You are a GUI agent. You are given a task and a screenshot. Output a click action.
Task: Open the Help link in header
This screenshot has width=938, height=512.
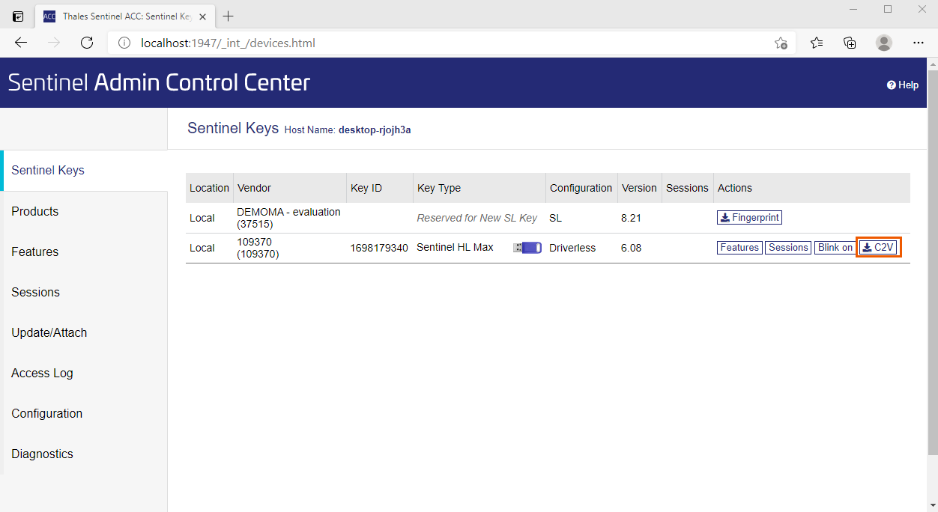(x=903, y=85)
